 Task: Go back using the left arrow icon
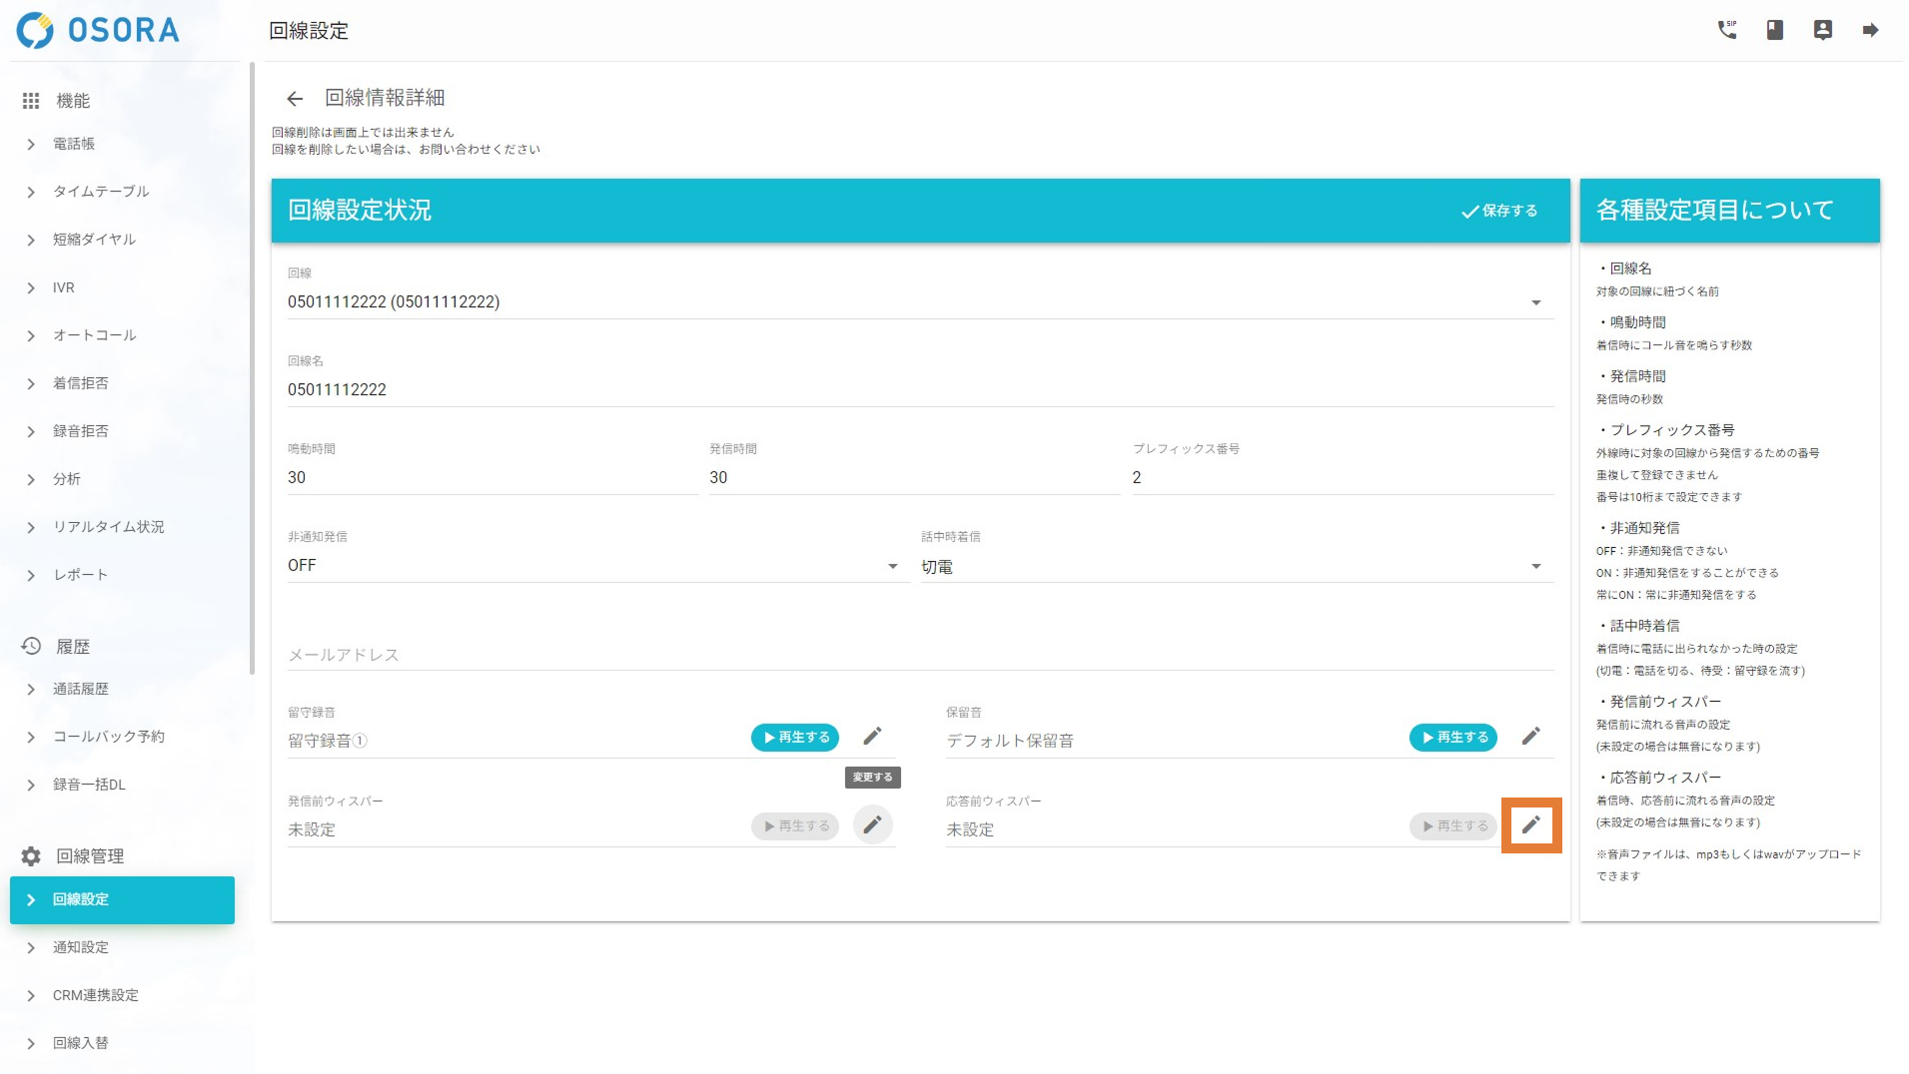[294, 99]
